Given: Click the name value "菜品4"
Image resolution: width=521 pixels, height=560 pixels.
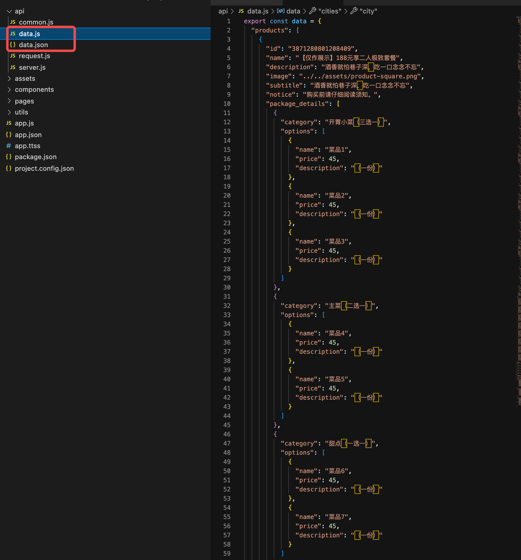Looking at the screenshot, I should (x=336, y=334).
